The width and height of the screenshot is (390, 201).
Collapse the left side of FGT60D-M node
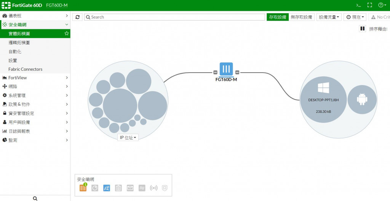[x=216, y=73]
